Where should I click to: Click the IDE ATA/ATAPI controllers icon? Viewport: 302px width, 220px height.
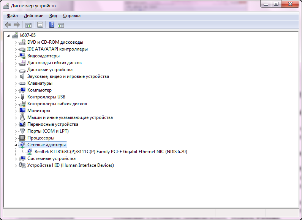[22, 49]
